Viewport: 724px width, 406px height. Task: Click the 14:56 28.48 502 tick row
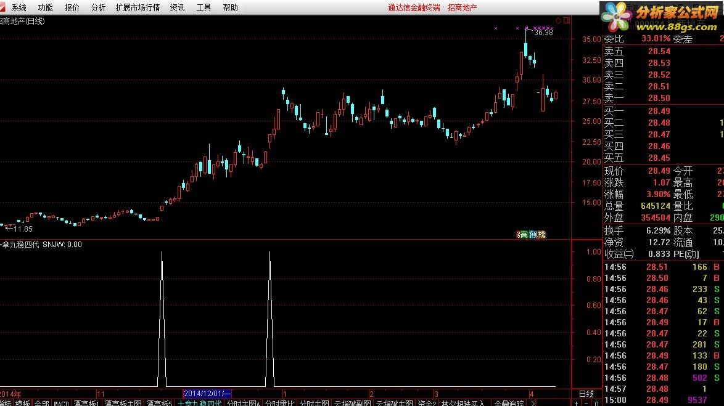664,378
